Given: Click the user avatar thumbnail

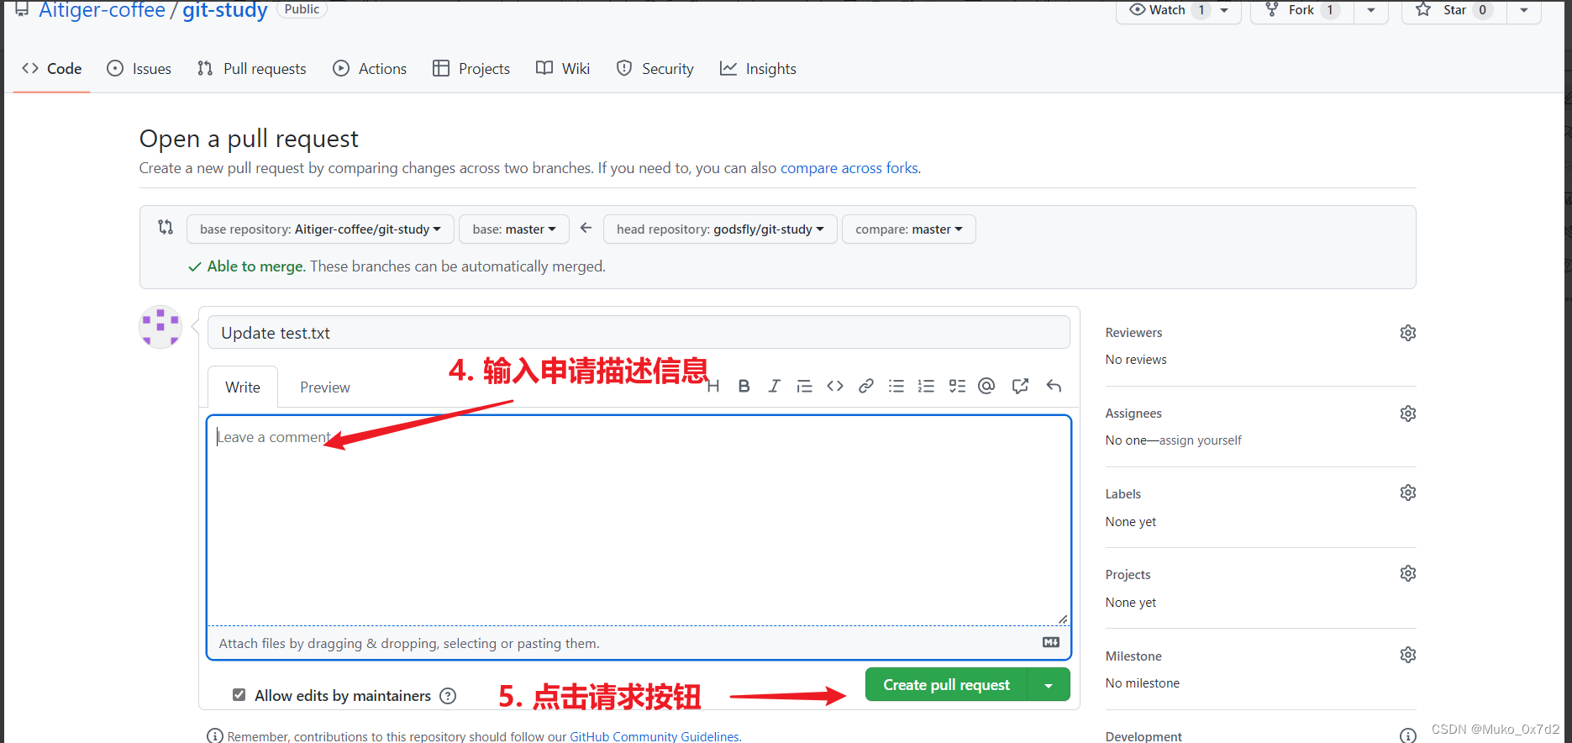Looking at the screenshot, I should click(x=160, y=327).
